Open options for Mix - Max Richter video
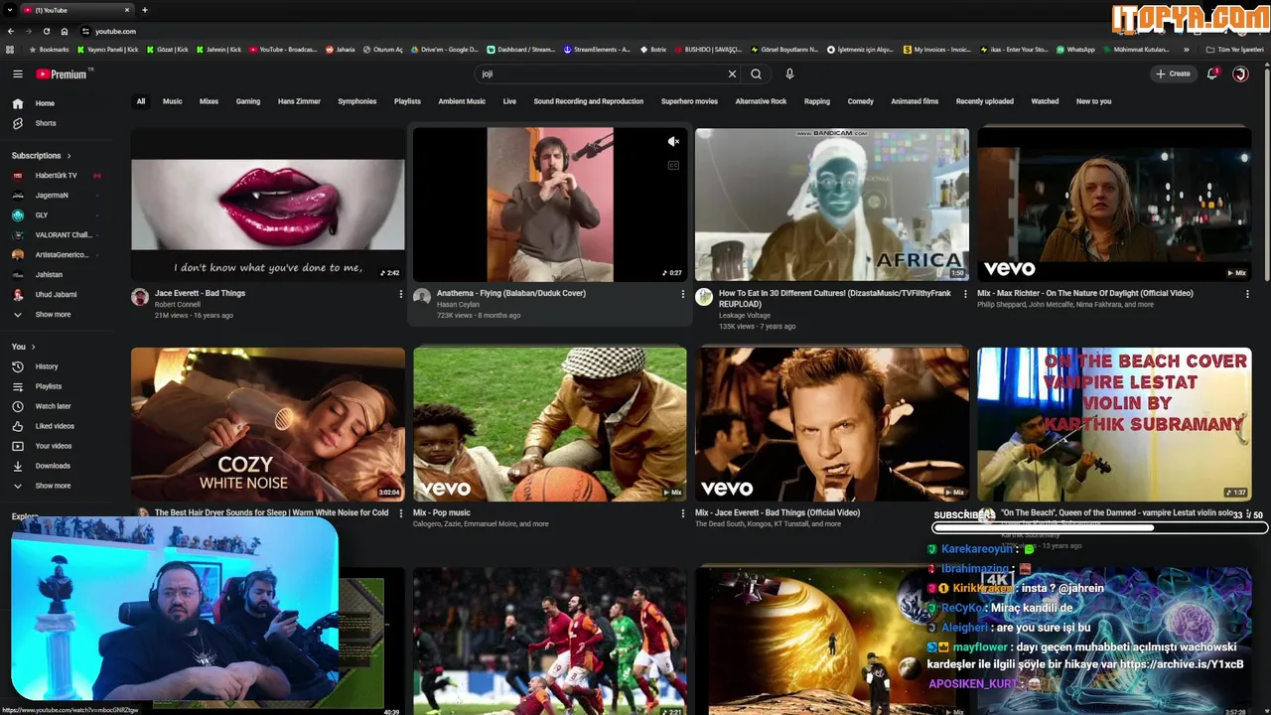The width and height of the screenshot is (1271, 715). [1246, 294]
